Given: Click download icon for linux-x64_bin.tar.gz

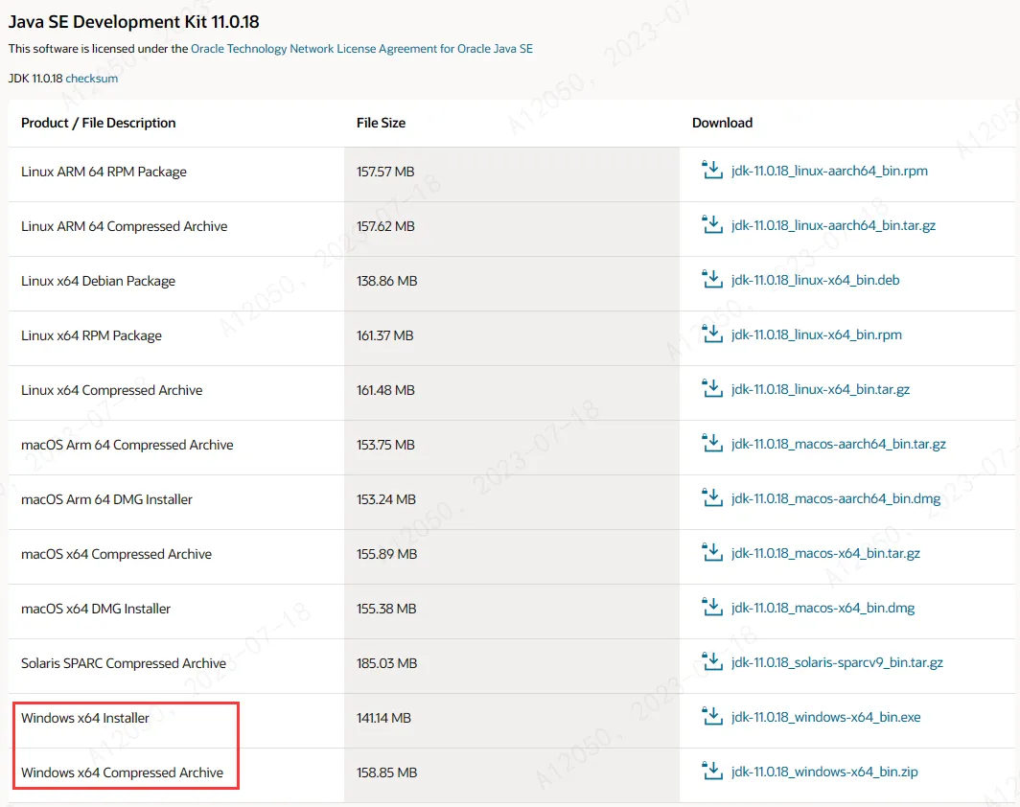Looking at the screenshot, I should coord(712,389).
